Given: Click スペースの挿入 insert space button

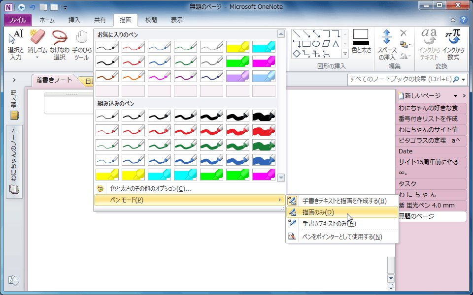Looking at the screenshot, I should coord(387,45).
